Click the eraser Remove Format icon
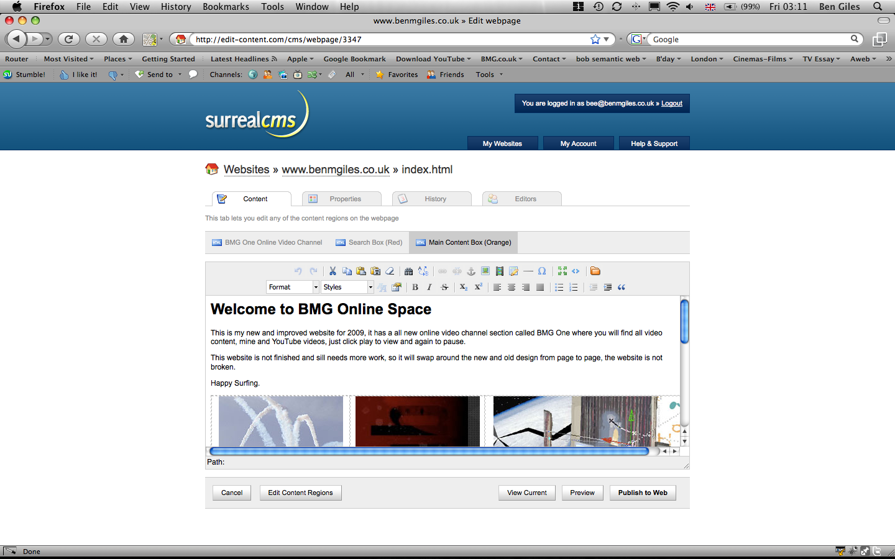895x559 pixels. 390,271
